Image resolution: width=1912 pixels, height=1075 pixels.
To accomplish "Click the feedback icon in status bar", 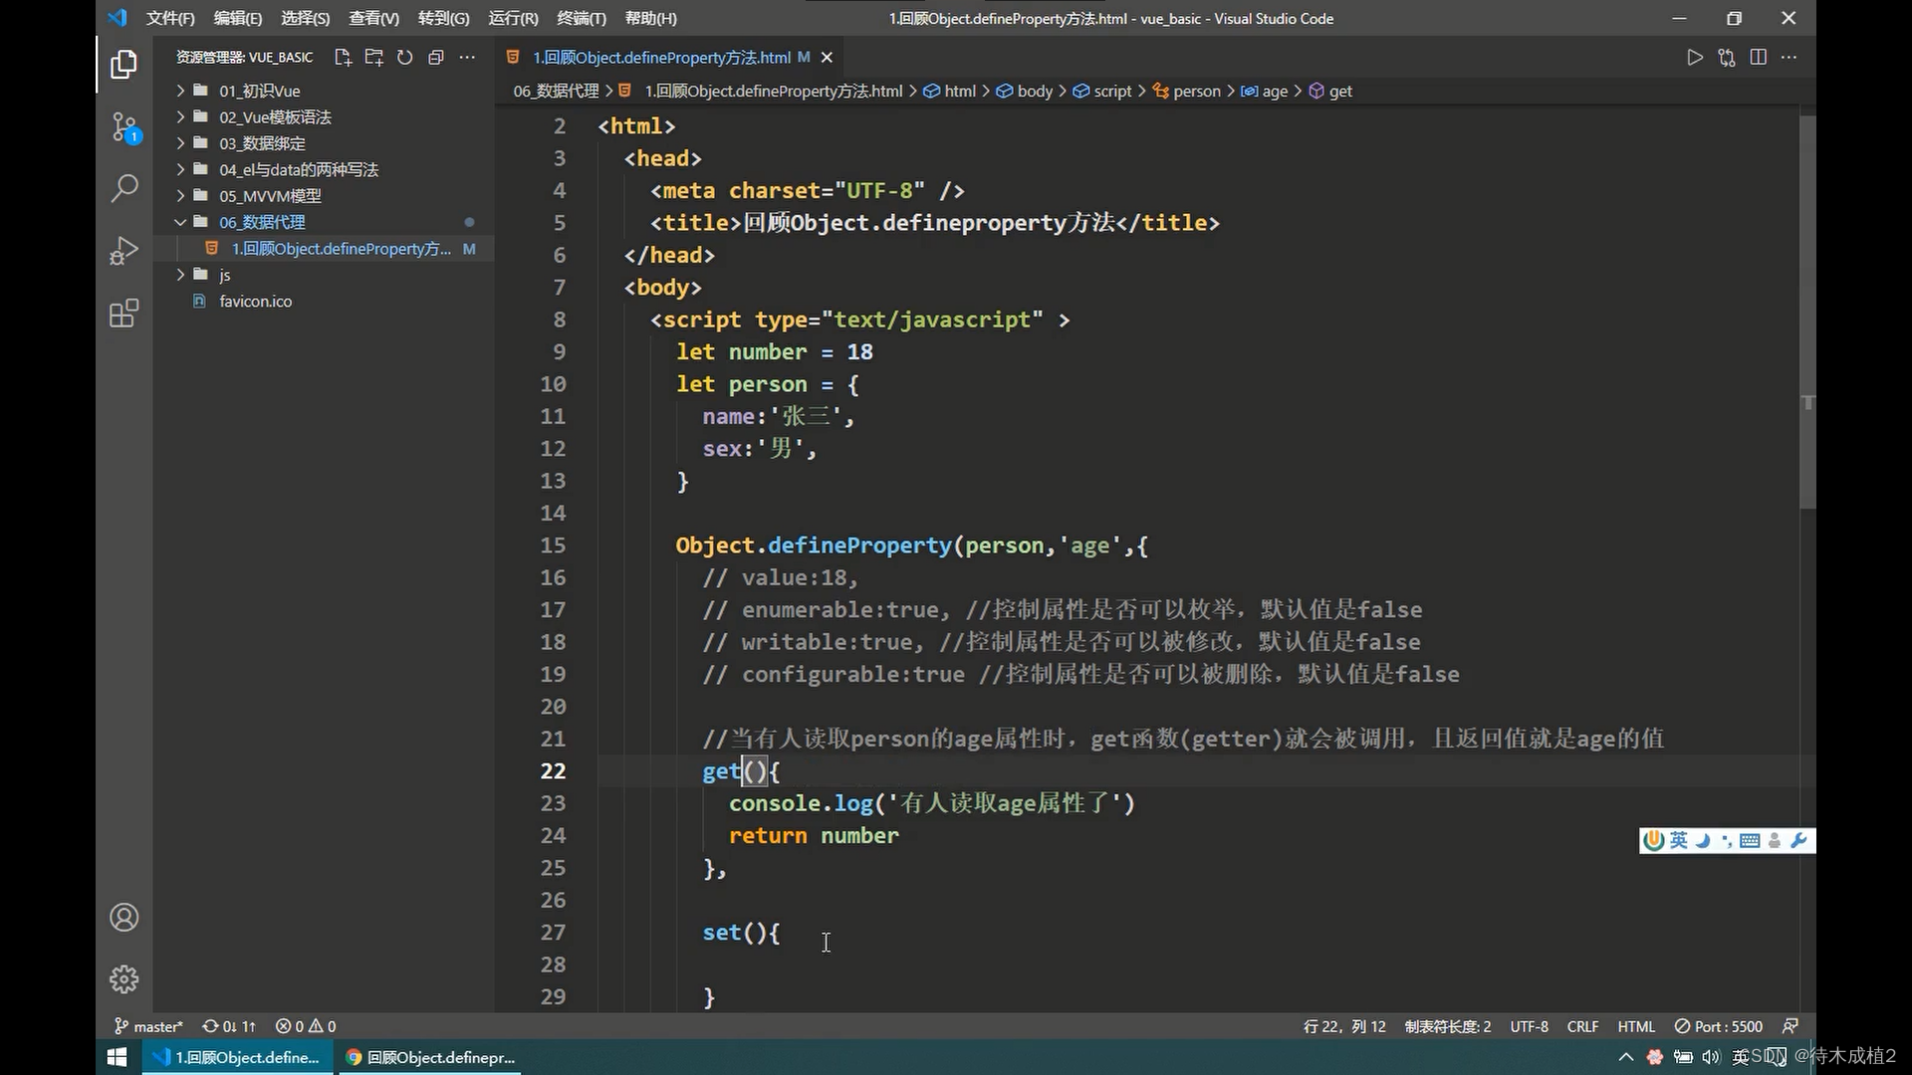I will point(1791,1026).
